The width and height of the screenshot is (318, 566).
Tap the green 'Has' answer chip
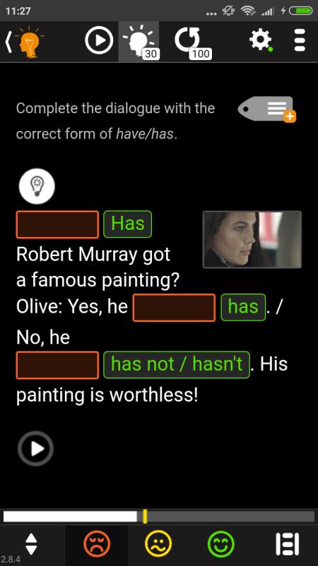coord(128,224)
